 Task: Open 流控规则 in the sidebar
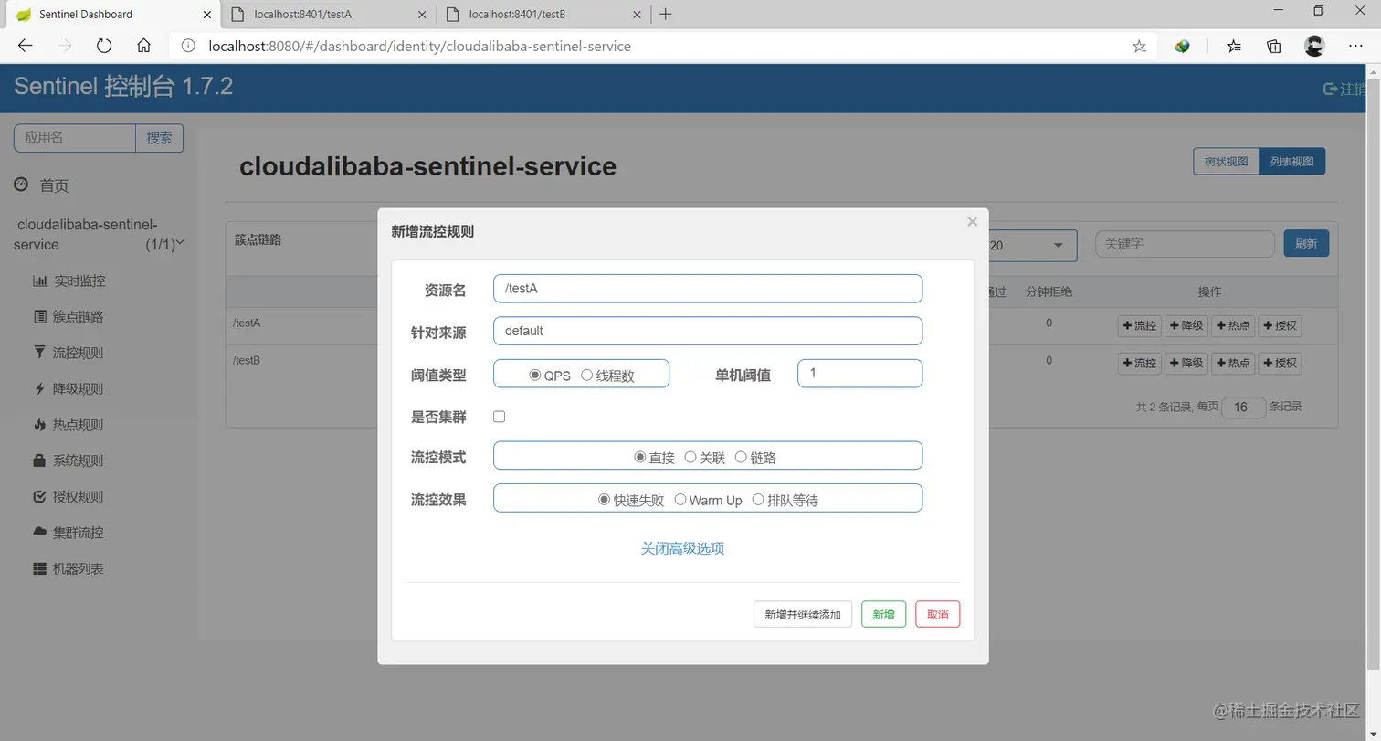tap(69, 353)
